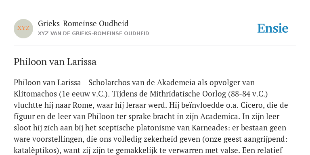Click the phrase Mithridatische Oorlog
Screen dimensions: 310x155
click(188, 94)
